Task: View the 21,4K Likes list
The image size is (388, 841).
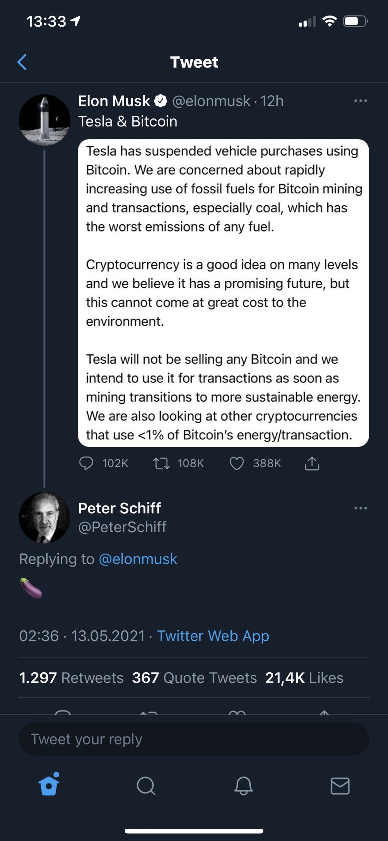Action: [x=304, y=678]
